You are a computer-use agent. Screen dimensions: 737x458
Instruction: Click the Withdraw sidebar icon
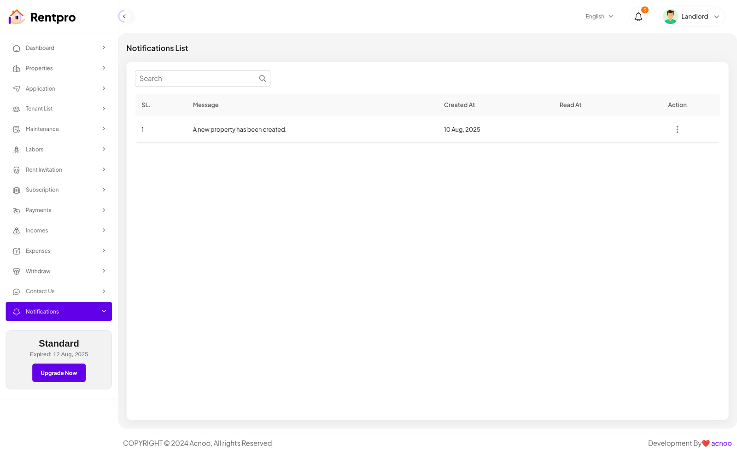pos(17,272)
